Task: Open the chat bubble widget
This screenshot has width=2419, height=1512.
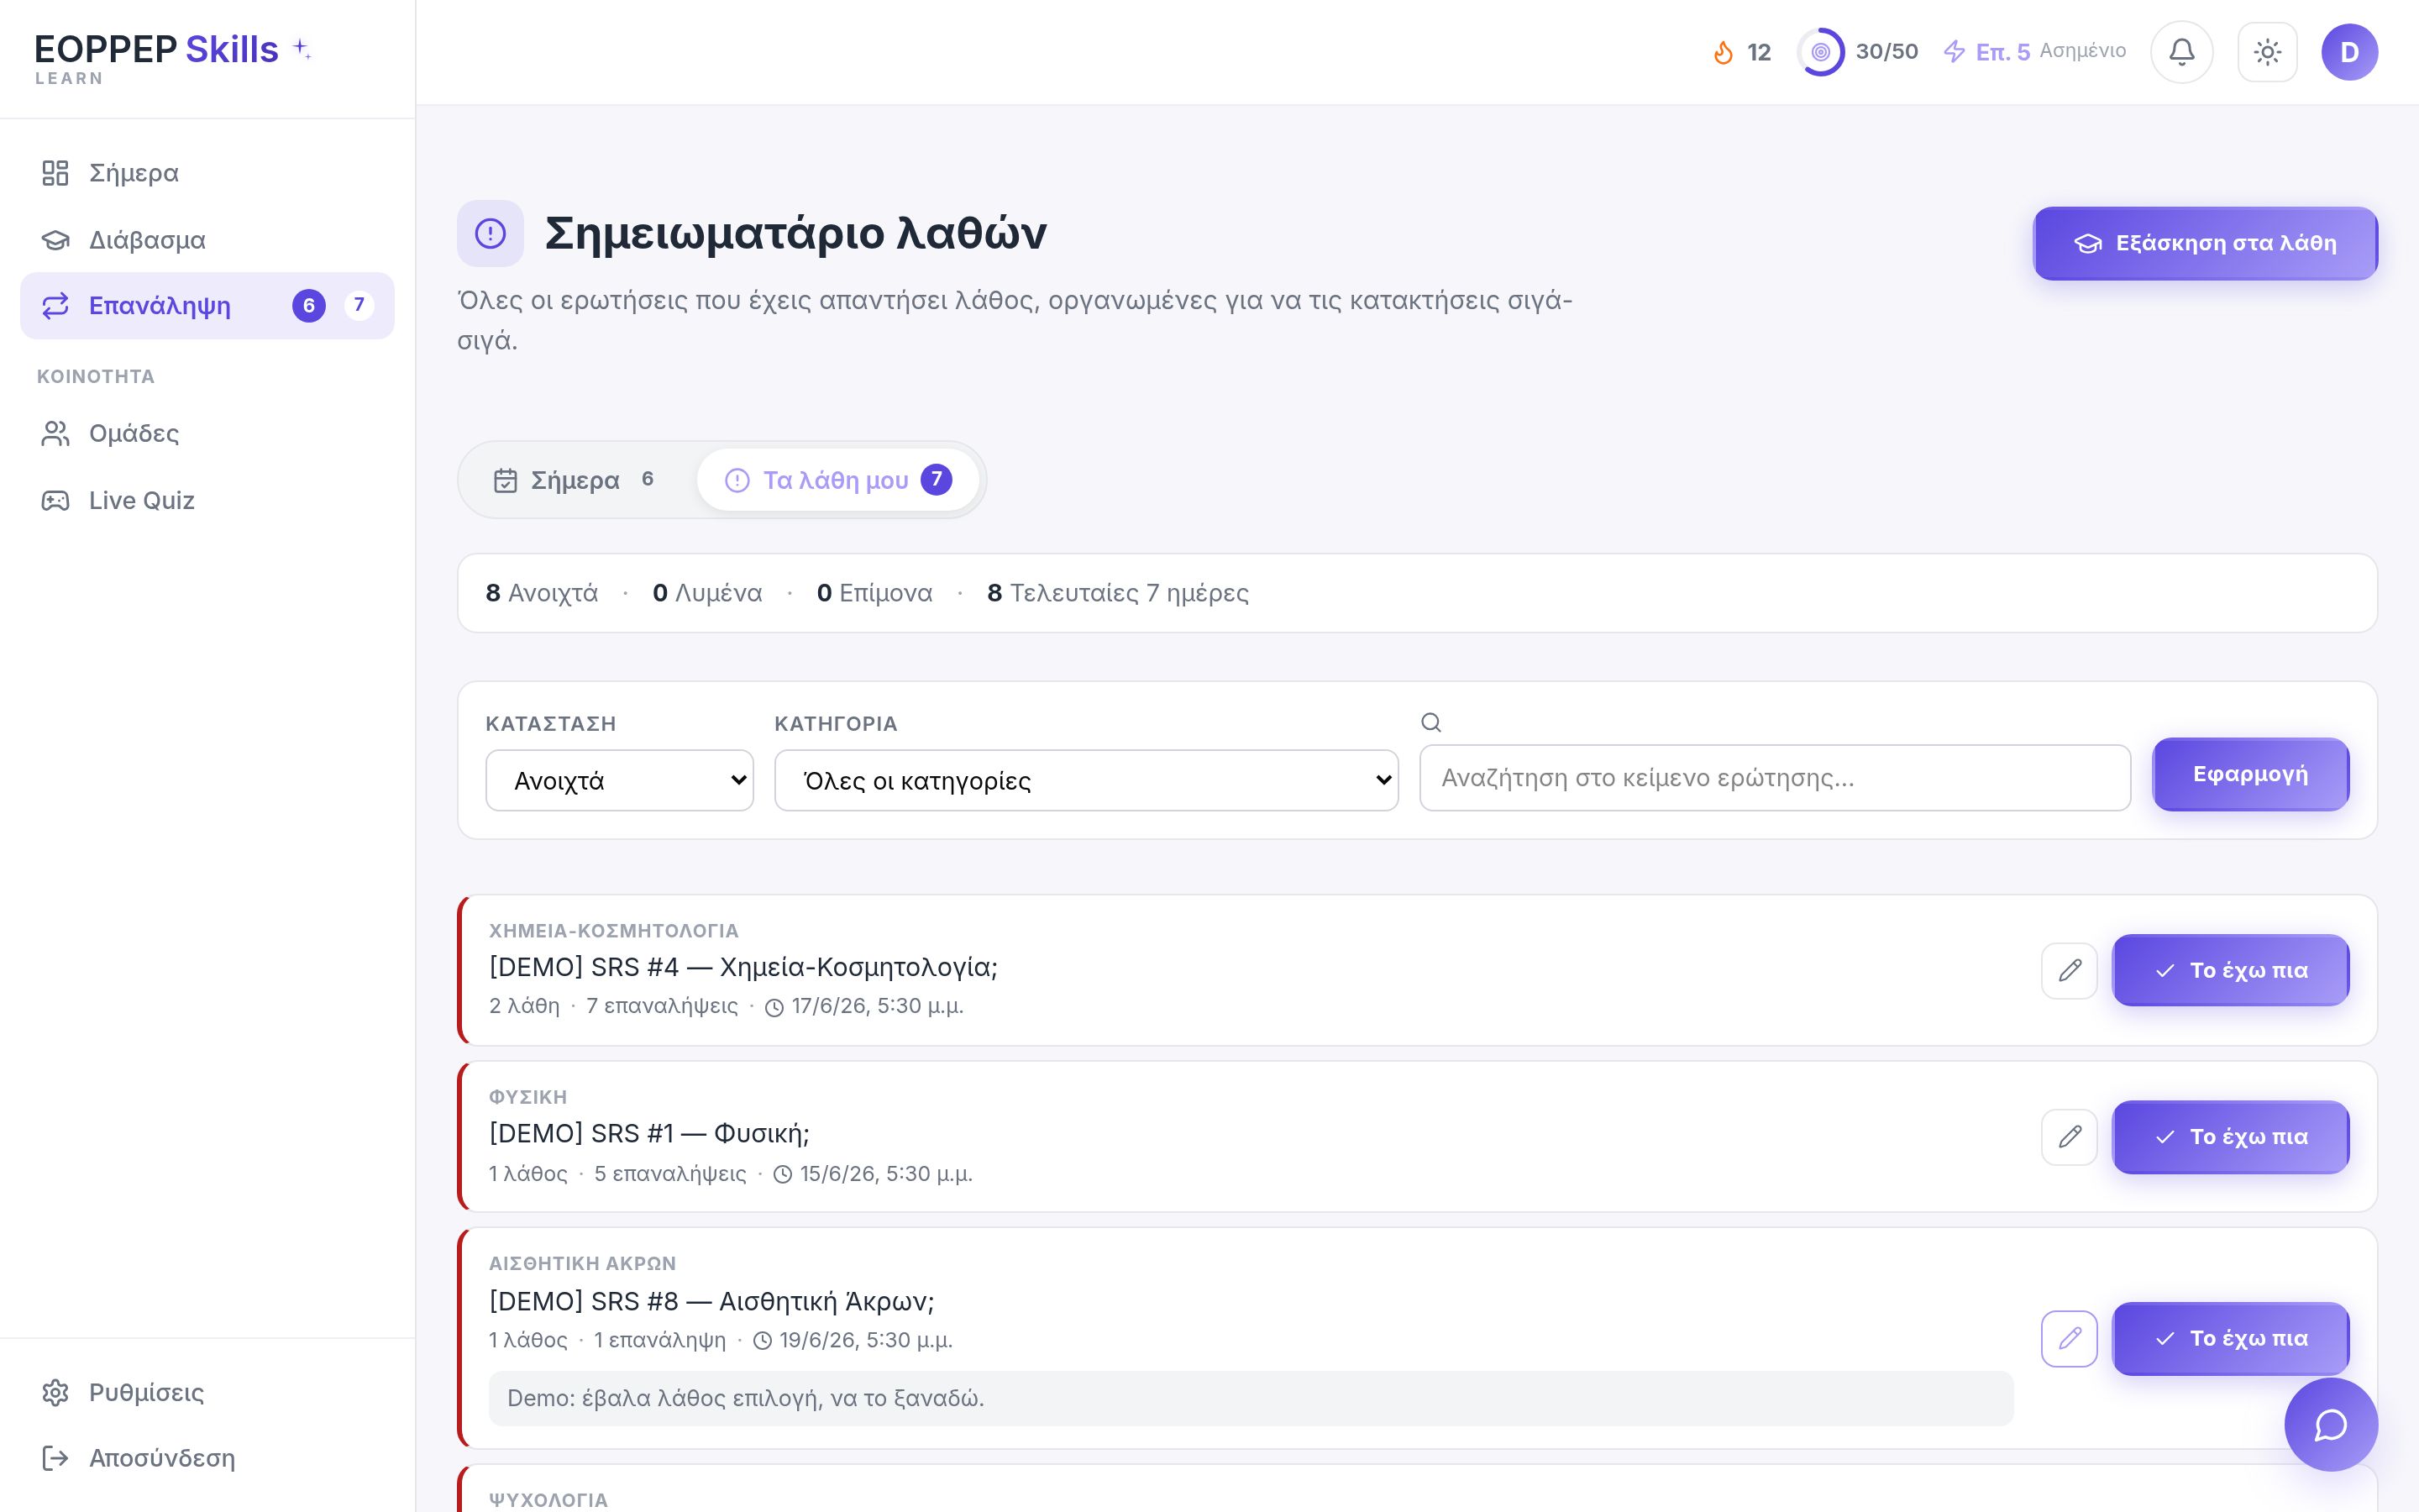Action: 2331,1424
